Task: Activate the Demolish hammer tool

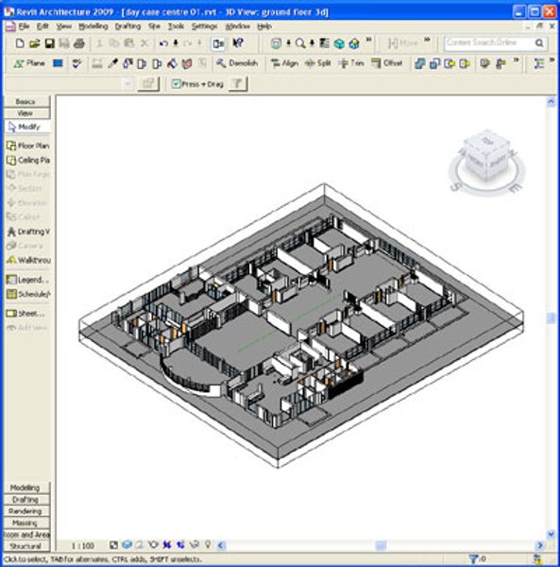Action: tap(237, 63)
